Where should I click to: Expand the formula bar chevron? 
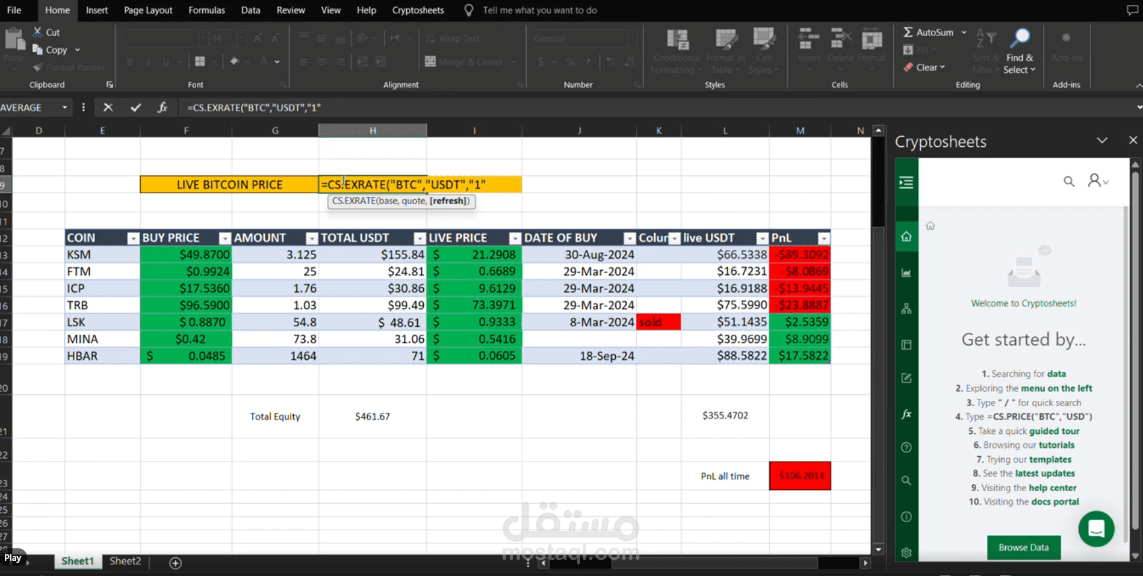click(x=1139, y=107)
